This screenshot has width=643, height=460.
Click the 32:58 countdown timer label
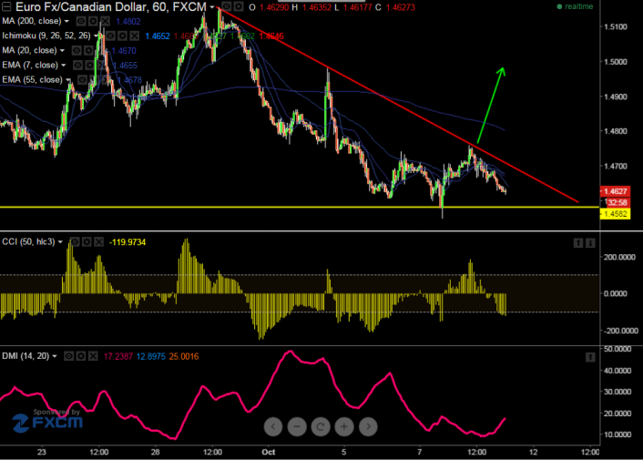[x=617, y=202]
